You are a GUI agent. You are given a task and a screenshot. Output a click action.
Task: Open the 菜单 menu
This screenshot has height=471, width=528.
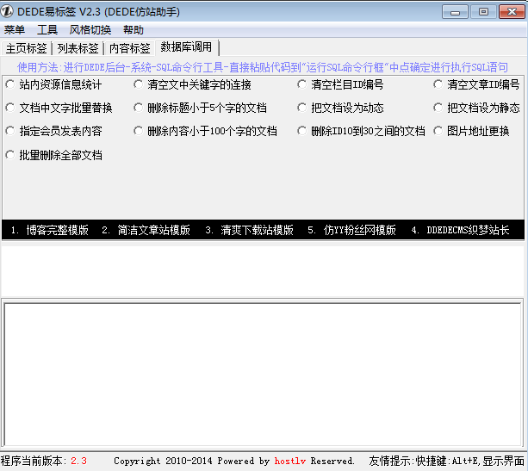click(x=15, y=30)
